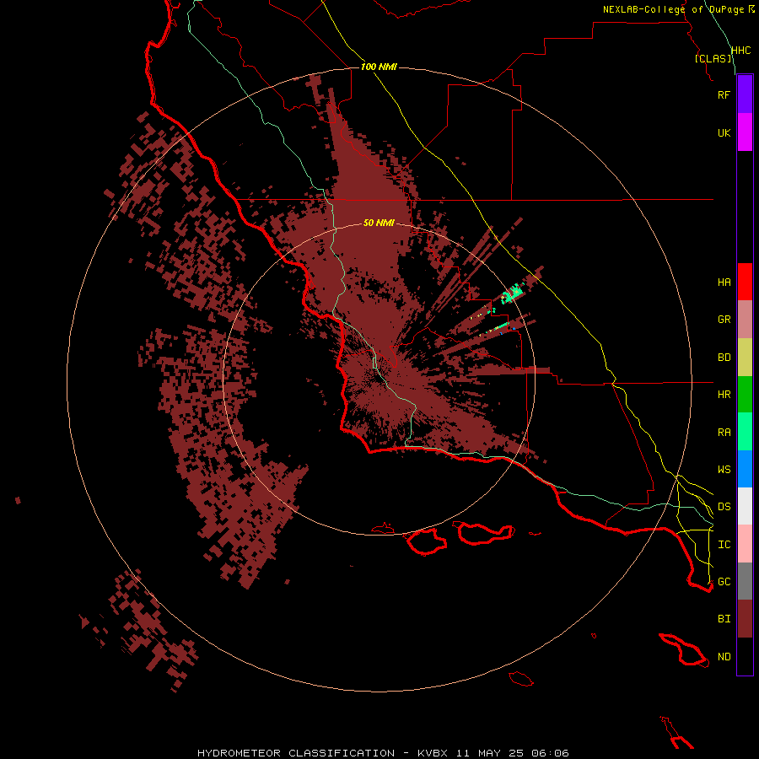
Task: Select the GC gray legend block
Action: click(745, 581)
